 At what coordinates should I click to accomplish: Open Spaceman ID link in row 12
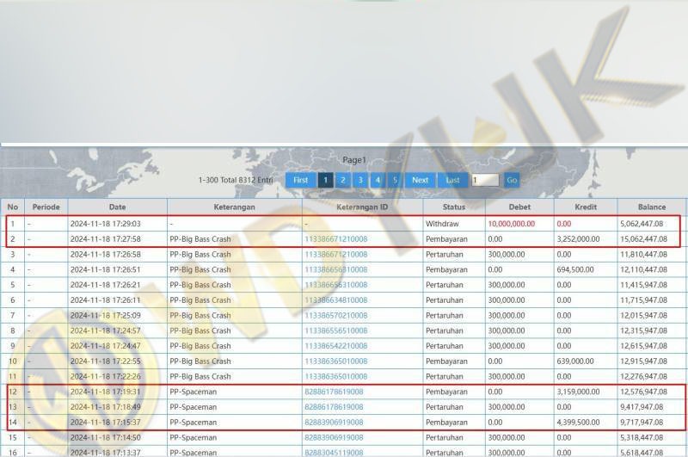[x=334, y=392]
